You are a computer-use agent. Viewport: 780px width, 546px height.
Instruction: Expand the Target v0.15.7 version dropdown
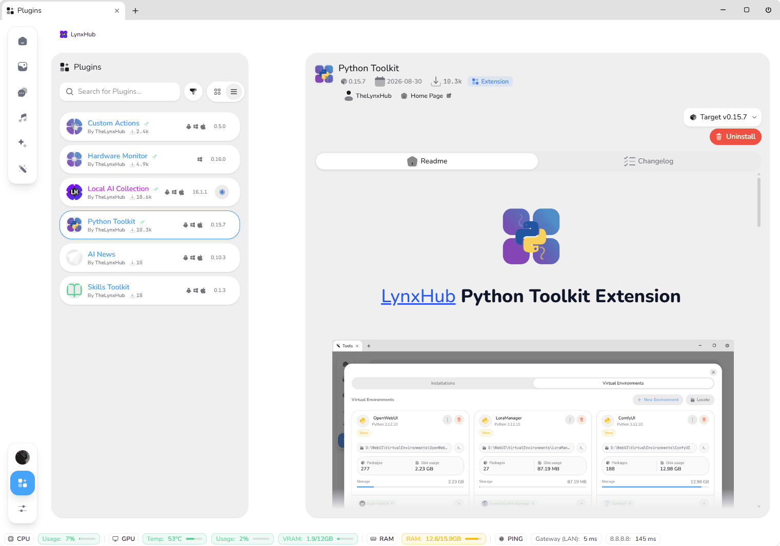(x=723, y=117)
